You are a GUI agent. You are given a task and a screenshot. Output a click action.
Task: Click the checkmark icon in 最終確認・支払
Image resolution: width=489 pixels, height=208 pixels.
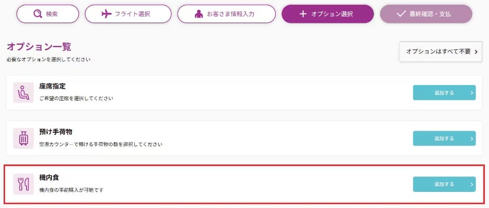(x=401, y=14)
